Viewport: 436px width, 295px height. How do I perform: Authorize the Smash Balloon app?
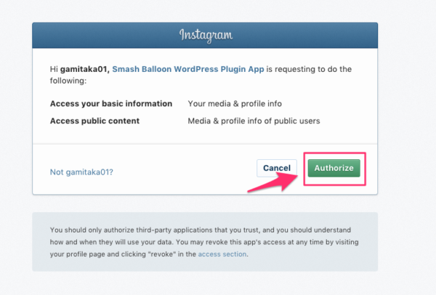tap(334, 168)
